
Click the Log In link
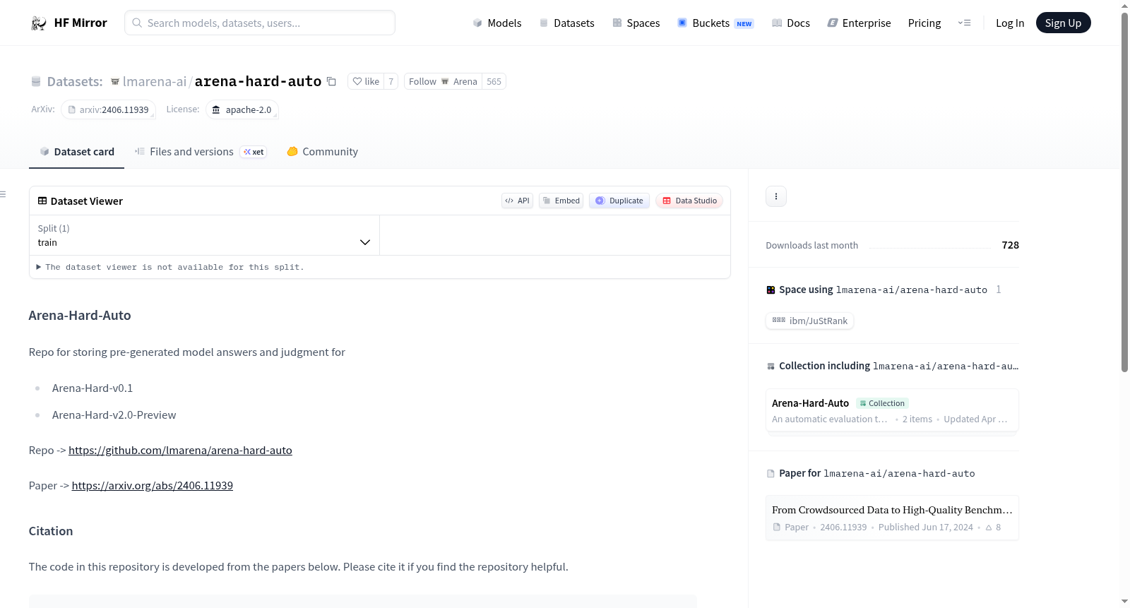click(1010, 23)
